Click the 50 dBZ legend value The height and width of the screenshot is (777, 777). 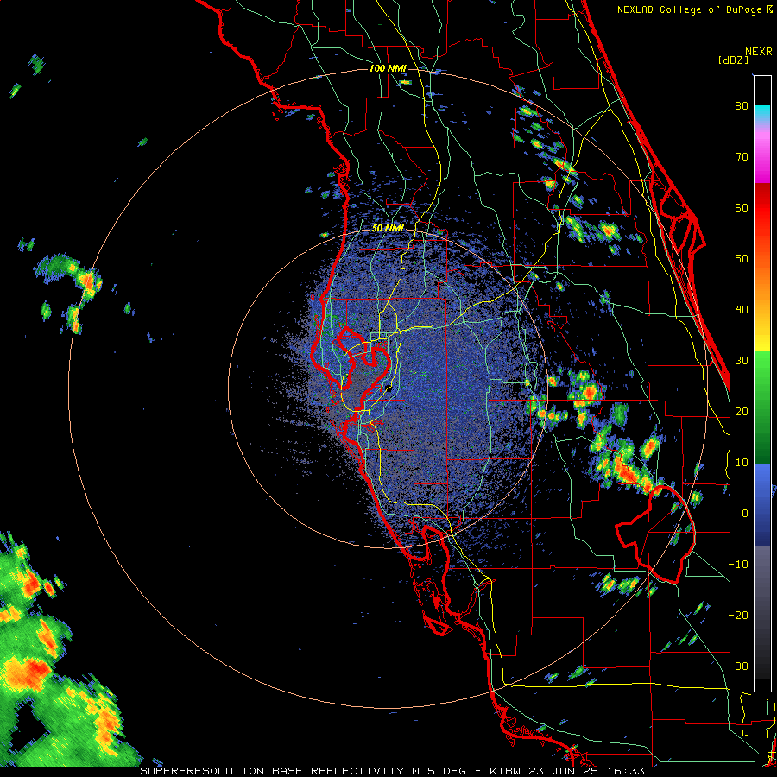coord(742,259)
